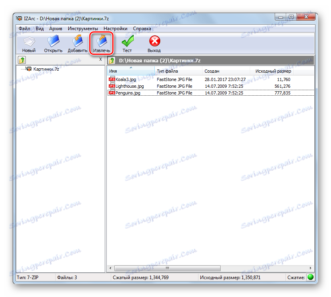331x297 pixels.
Task: Minimize the IZArc window
Action: (x=281, y=17)
